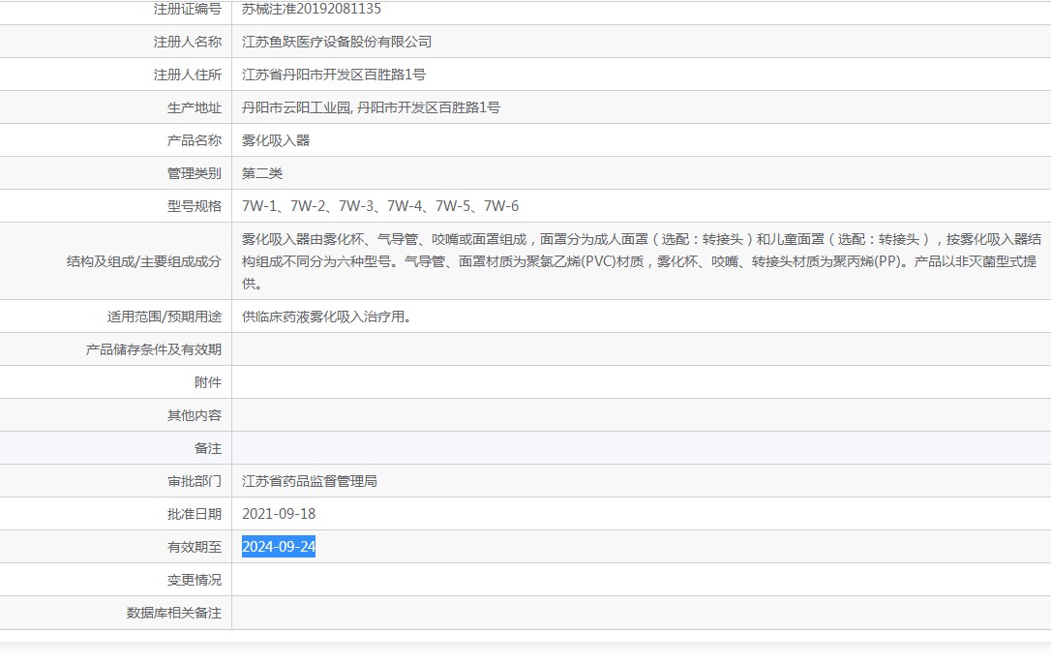The width and height of the screenshot is (1051, 664).
Task: Click the 产品储存条件及有效期 label
Action: coord(154,348)
